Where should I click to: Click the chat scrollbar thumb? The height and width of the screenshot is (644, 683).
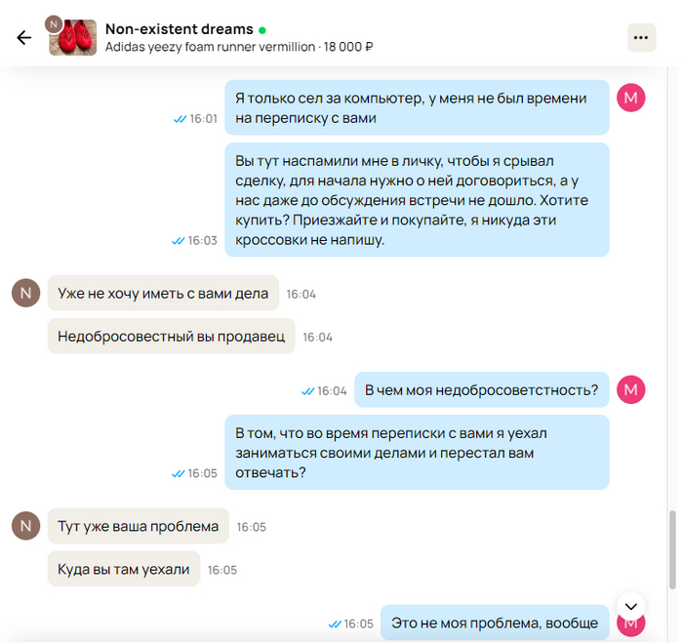point(672,550)
